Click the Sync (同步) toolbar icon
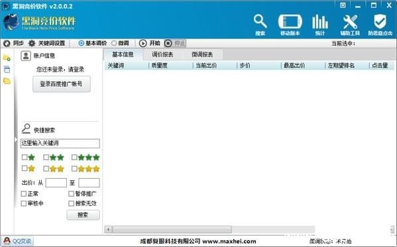The width and height of the screenshot is (397, 247). (x=7, y=43)
